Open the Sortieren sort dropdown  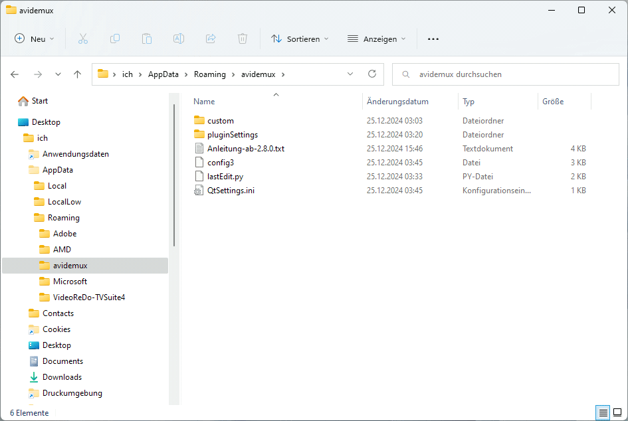tap(300, 39)
